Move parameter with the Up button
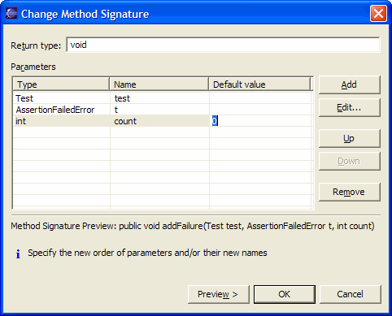 pyautogui.click(x=349, y=138)
